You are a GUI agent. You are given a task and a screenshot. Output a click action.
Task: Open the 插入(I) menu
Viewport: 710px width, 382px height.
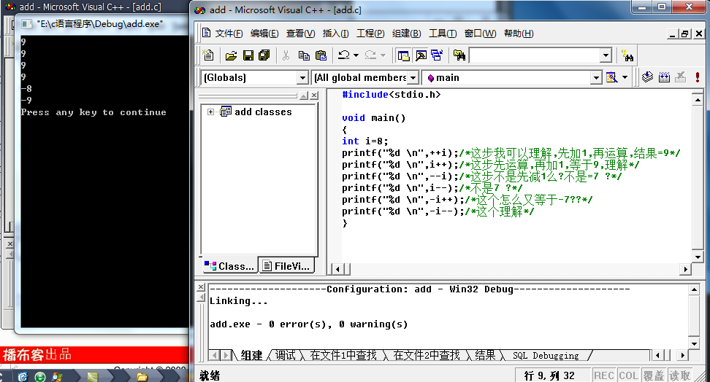coord(335,34)
